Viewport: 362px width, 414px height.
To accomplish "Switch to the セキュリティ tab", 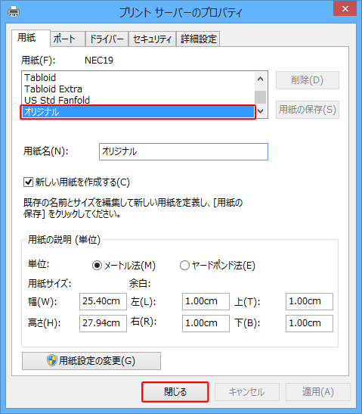I will 152,39.
